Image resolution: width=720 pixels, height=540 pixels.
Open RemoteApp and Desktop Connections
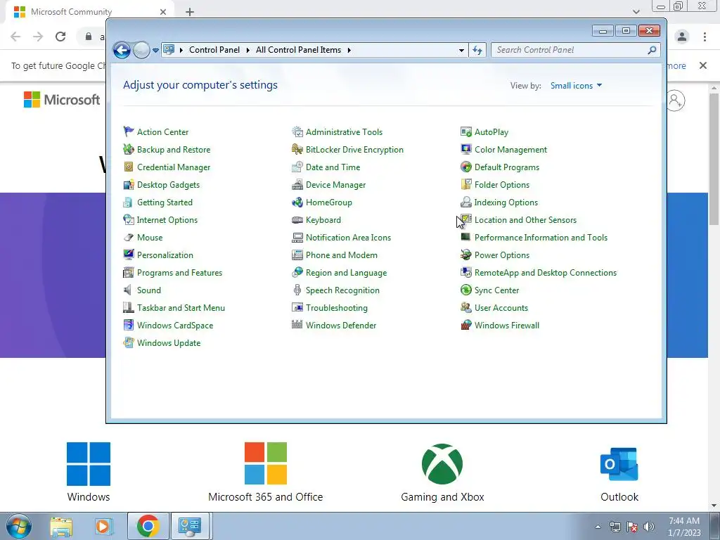pyautogui.click(x=546, y=273)
